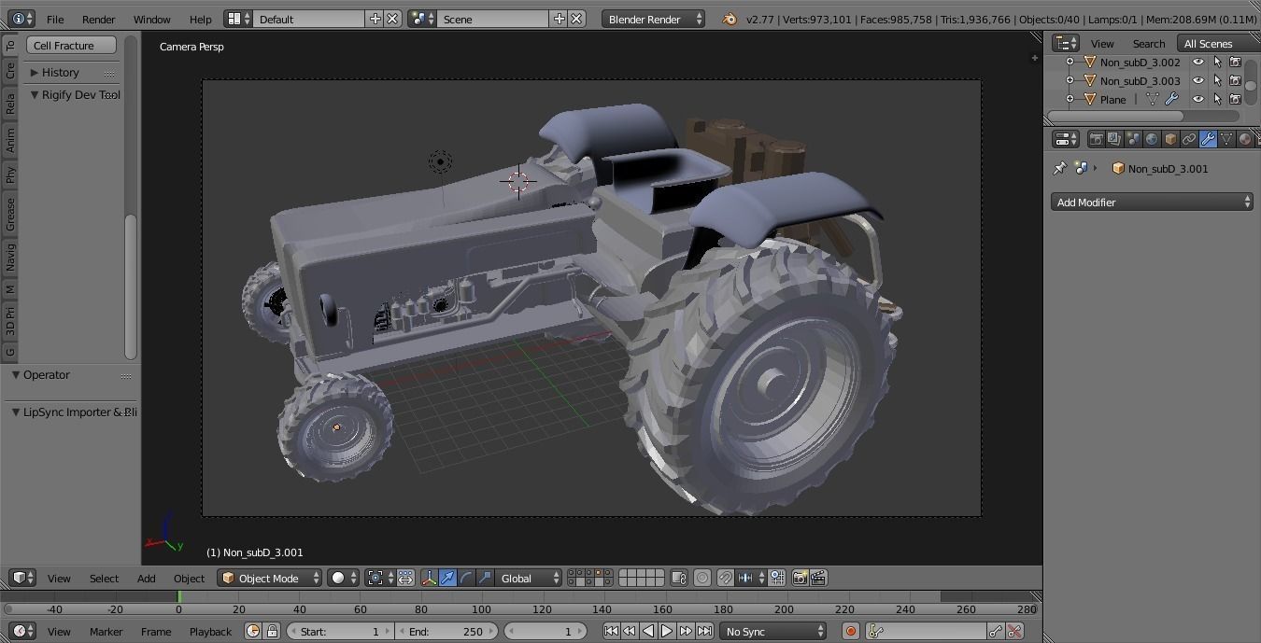Click the screen layout browse icon
This screenshot has height=643, width=1261.
tap(238, 19)
